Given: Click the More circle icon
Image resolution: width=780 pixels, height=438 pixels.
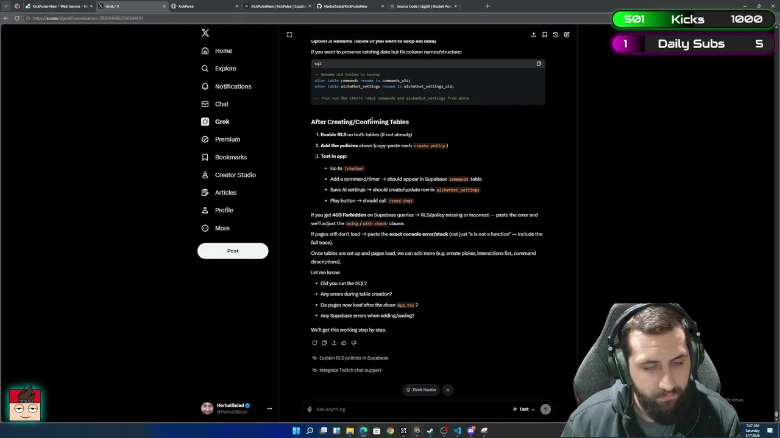Looking at the screenshot, I should (x=205, y=228).
